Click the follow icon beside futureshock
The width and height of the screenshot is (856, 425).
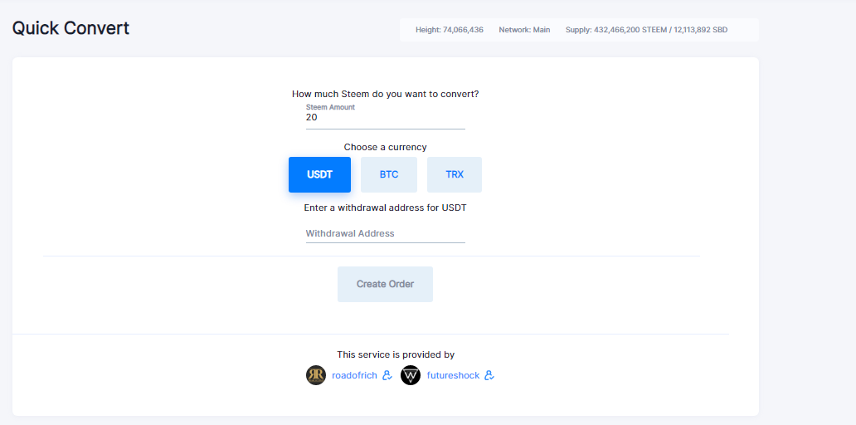(489, 375)
